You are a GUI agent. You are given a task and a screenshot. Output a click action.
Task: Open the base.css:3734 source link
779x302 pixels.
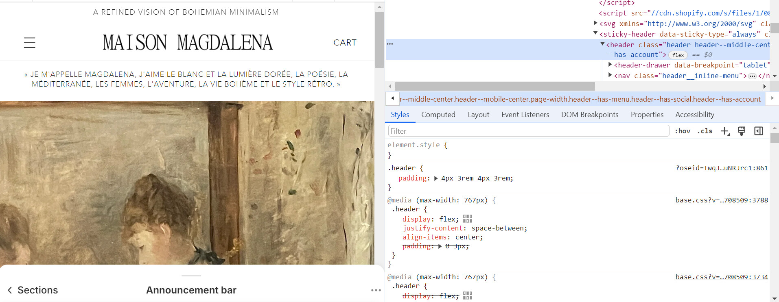[722, 277]
